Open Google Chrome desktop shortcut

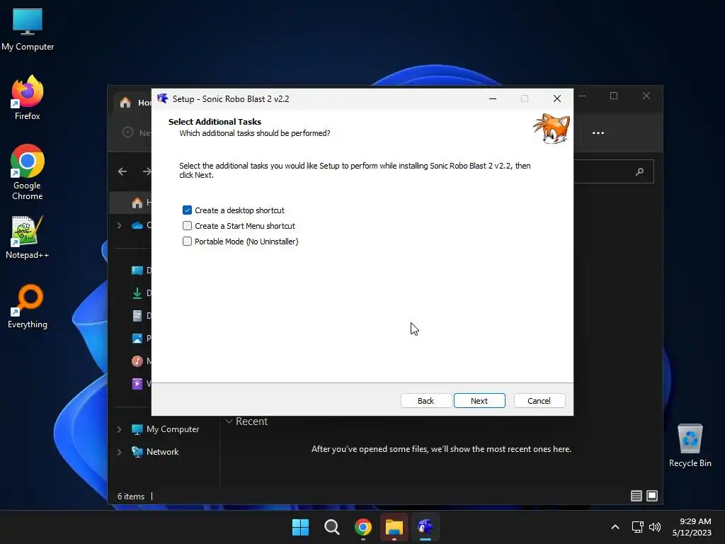(28, 172)
